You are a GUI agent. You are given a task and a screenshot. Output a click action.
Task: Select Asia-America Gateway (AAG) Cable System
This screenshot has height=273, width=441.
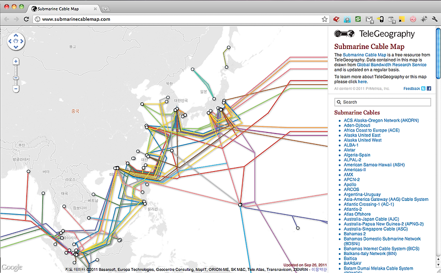(386, 199)
